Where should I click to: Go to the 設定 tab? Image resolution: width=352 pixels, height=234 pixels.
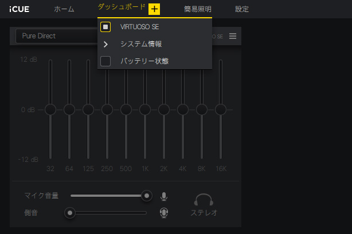click(242, 9)
